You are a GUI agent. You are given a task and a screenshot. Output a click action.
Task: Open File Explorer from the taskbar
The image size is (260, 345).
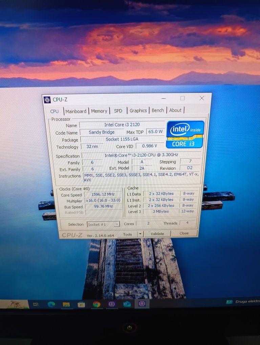[66, 304]
